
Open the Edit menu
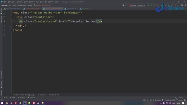click(9, 2)
